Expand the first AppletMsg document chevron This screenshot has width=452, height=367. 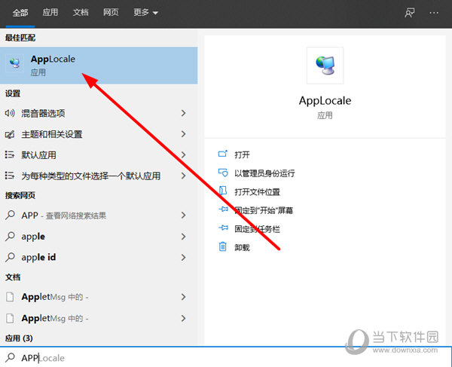183,297
